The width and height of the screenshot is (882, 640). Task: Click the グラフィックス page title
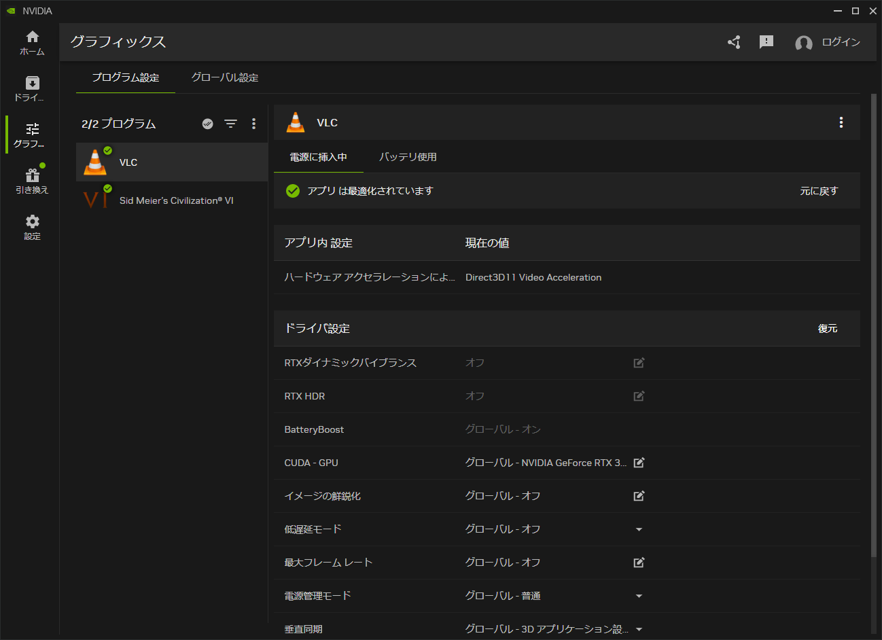coord(118,42)
